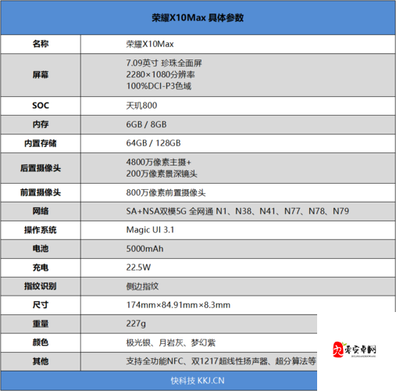Click the 前置摄像头 row label

[41, 192]
